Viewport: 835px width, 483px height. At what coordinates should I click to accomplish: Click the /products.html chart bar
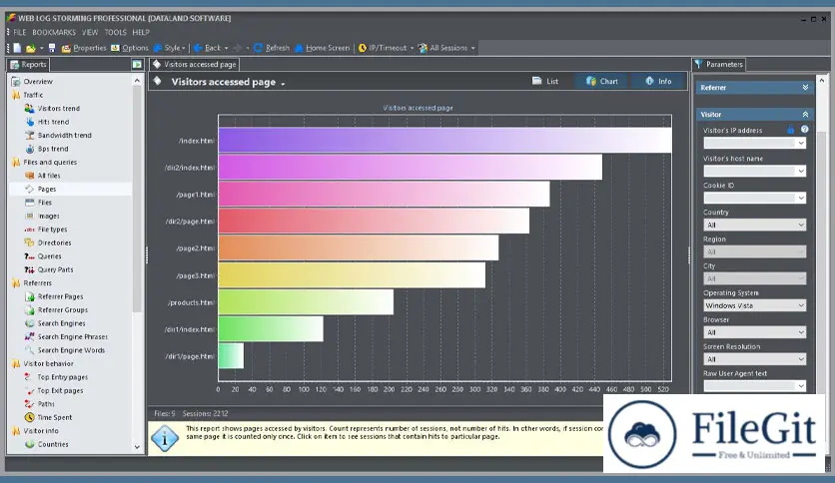pyautogui.click(x=306, y=302)
